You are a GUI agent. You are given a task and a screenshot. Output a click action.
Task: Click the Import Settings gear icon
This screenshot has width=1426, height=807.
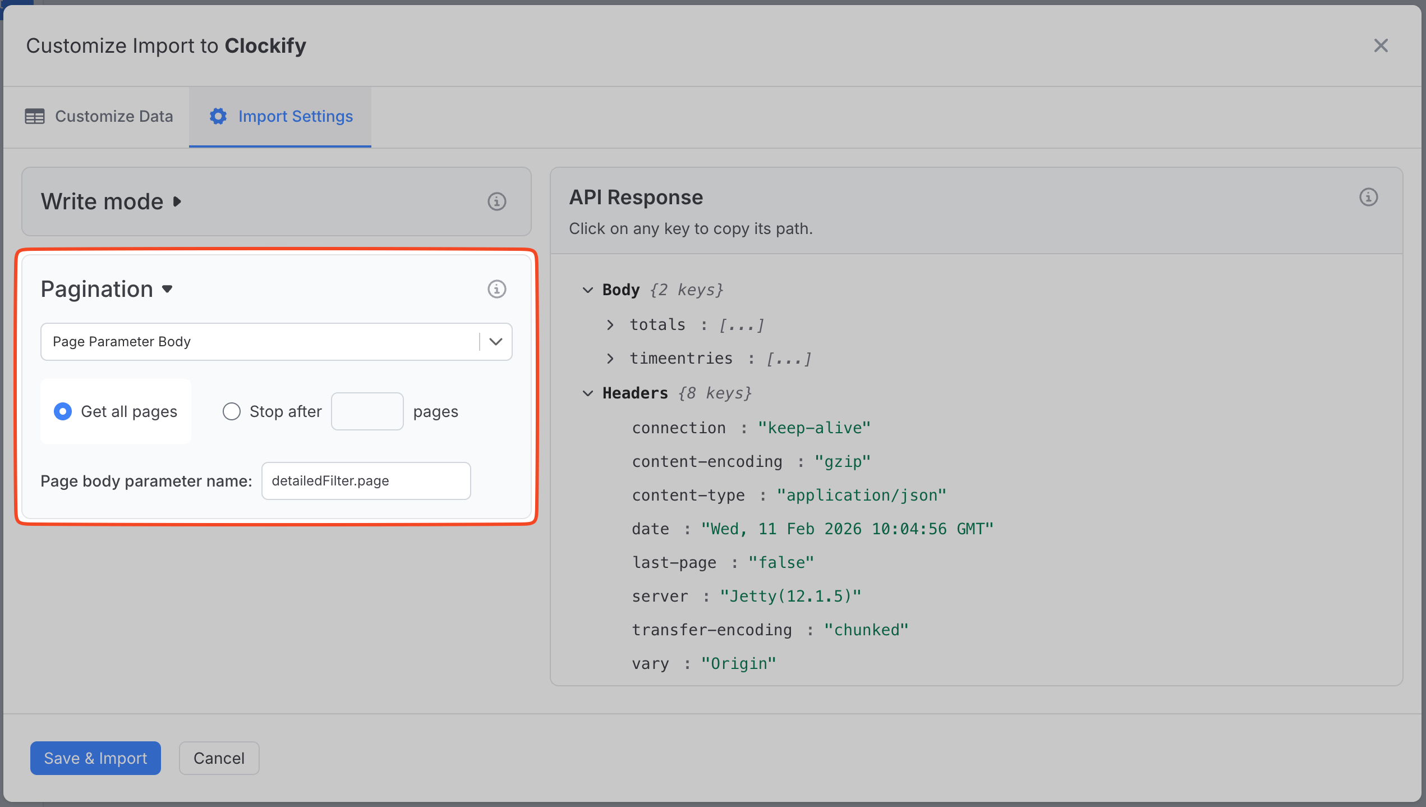218,116
